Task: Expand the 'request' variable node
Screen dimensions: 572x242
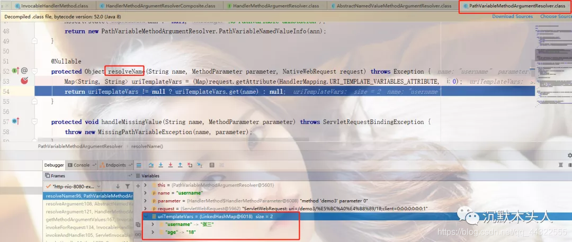Action: [146, 209]
